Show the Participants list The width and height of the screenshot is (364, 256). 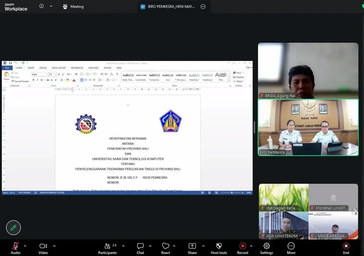[107, 248]
